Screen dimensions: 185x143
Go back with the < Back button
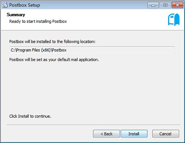point(106,134)
